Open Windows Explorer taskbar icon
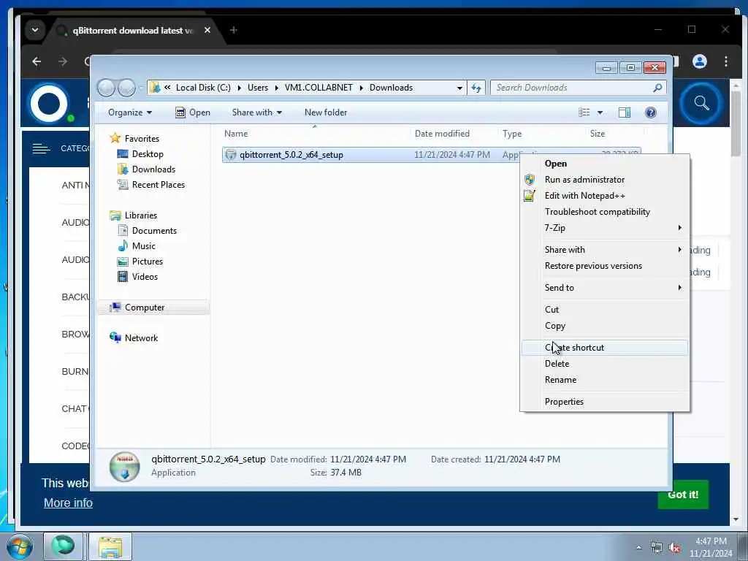This screenshot has height=561, width=748. click(110, 546)
